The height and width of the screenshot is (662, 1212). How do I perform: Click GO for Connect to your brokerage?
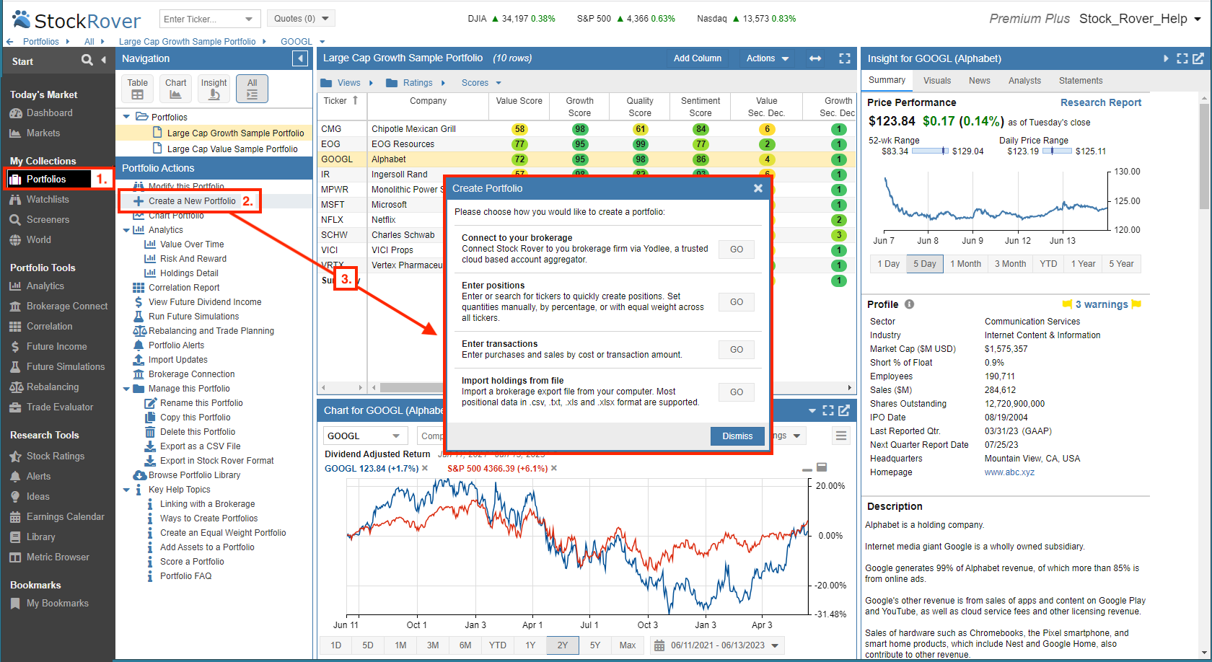pos(737,250)
